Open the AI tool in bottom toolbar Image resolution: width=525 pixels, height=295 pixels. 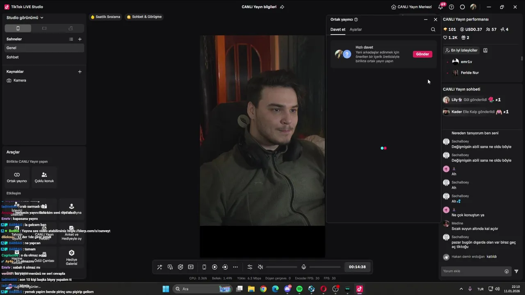(180, 267)
